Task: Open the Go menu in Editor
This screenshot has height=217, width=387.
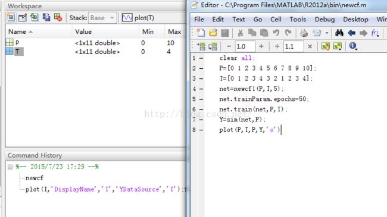Action: [258, 20]
